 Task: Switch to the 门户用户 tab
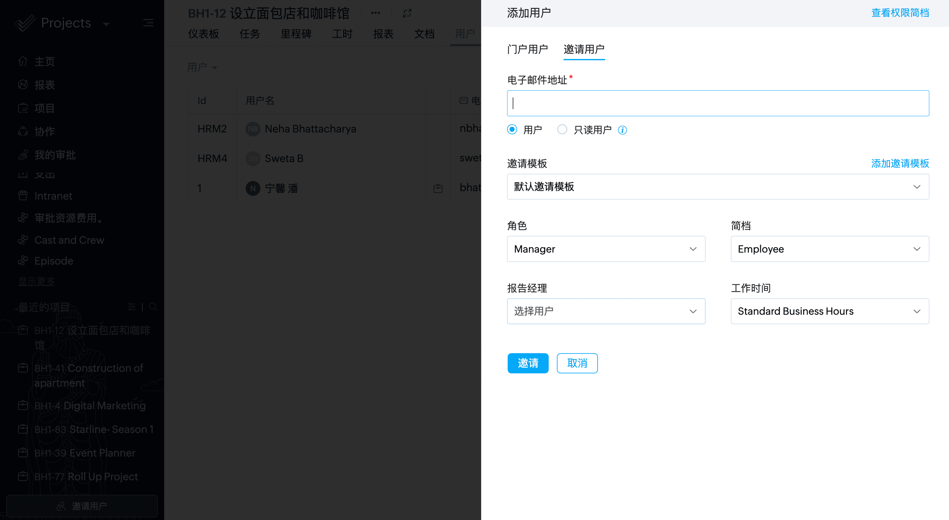pyautogui.click(x=527, y=49)
